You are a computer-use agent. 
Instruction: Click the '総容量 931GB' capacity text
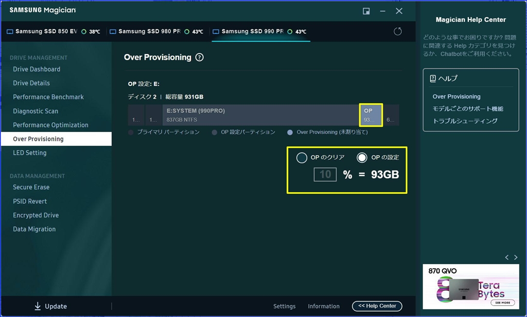tap(184, 97)
